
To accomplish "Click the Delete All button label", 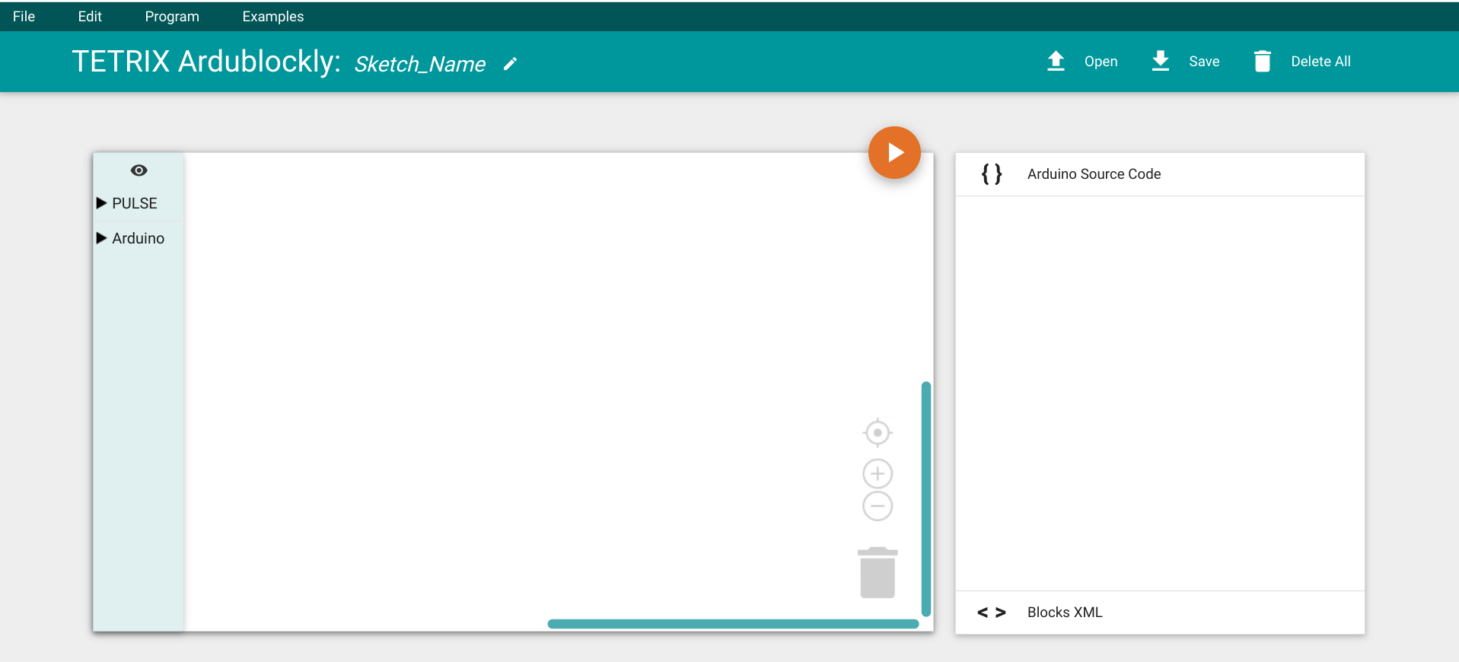I will [1320, 62].
